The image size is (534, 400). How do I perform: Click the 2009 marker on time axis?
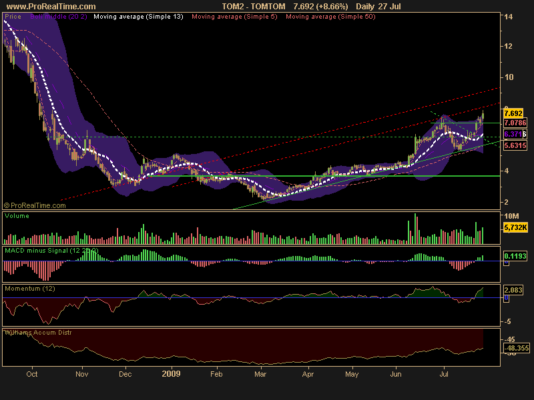[x=172, y=375]
